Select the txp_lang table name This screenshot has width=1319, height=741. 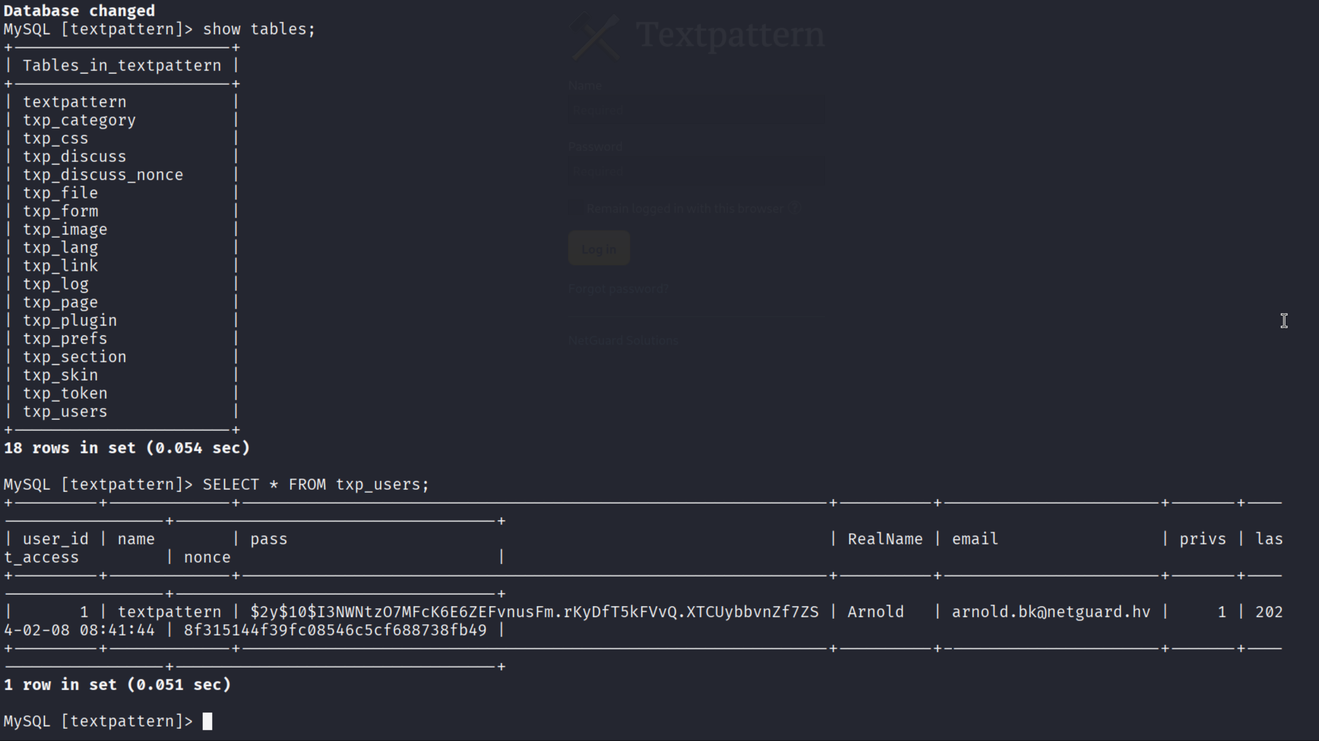(60, 247)
